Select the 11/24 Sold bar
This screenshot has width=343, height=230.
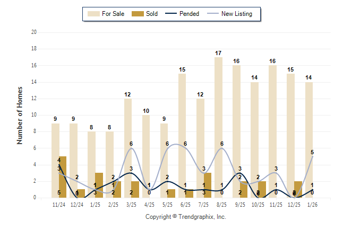[63, 177]
